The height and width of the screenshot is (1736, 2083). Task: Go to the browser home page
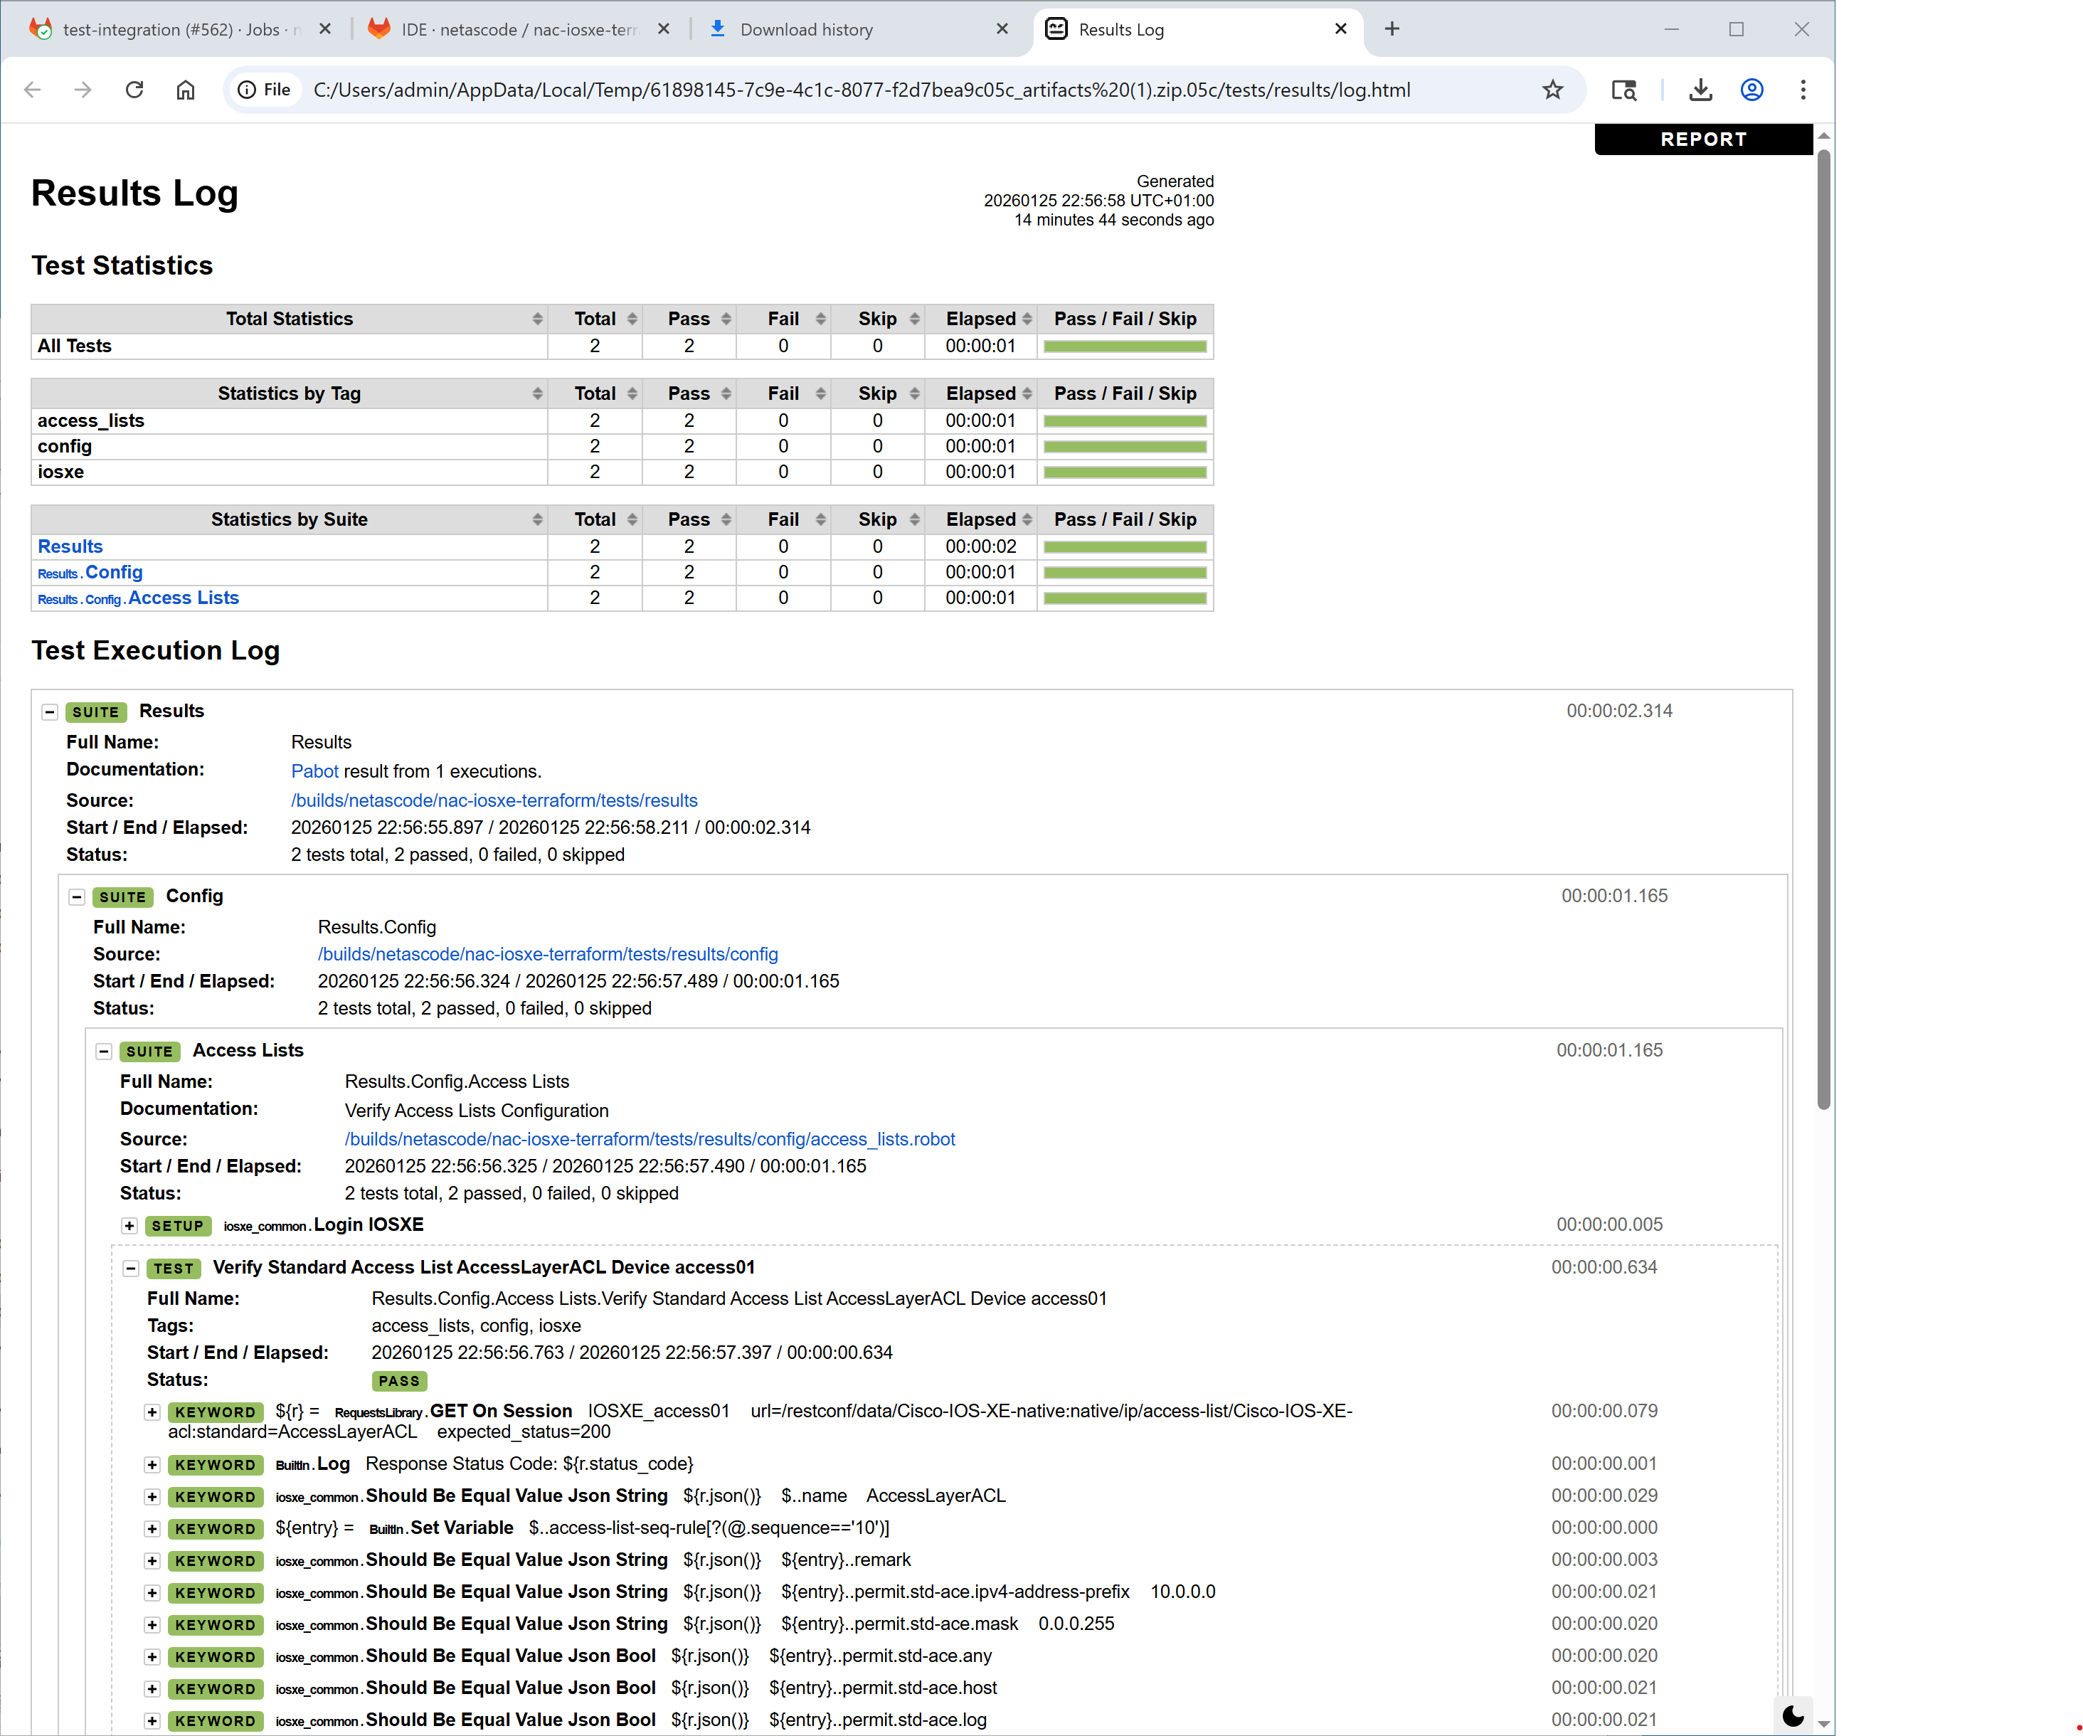pos(186,90)
